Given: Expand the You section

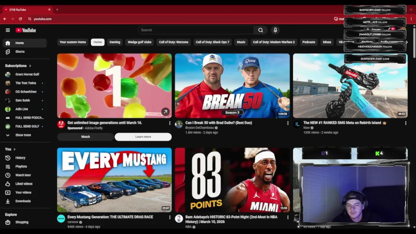Looking at the screenshot, I should tap(10, 149).
